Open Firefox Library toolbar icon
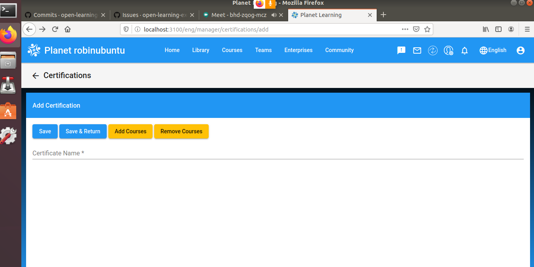534x267 pixels. tap(486, 29)
